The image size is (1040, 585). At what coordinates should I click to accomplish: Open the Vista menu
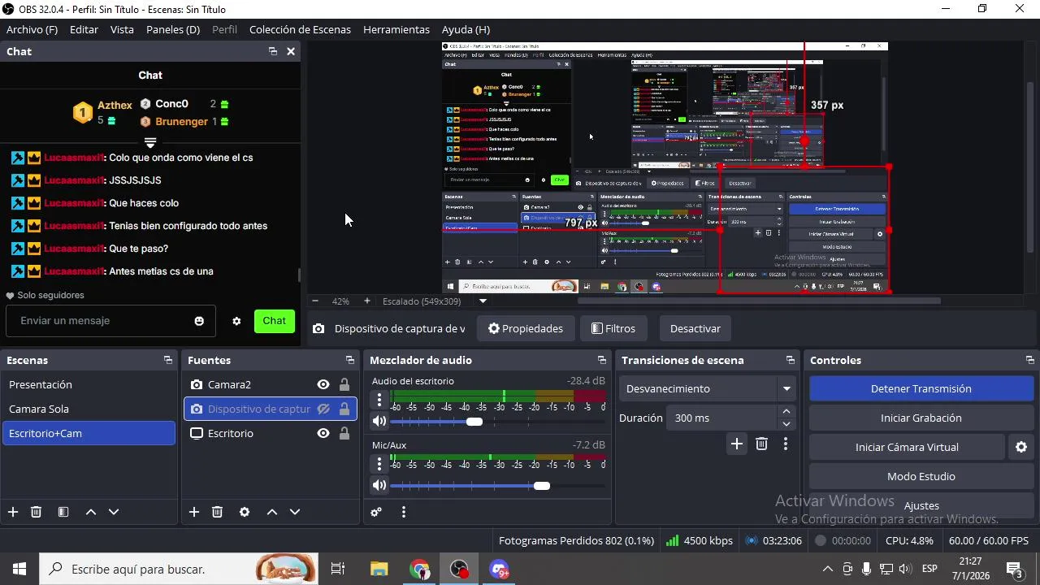[x=122, y=29]
